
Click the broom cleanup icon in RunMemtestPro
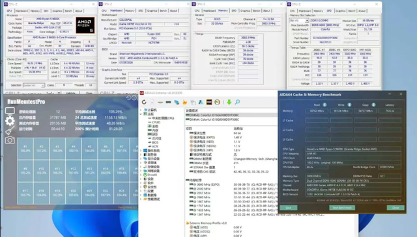tap(10, 131)
